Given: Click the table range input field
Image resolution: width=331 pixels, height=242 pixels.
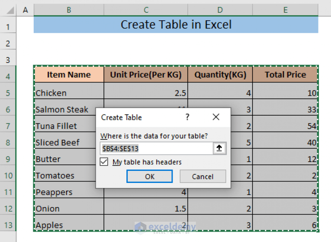Looking at the screenshot, I should point(157,148).
